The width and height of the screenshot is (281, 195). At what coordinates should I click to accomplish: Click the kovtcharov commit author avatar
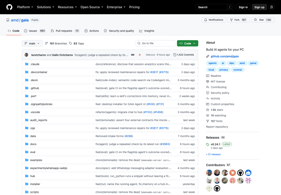coord(27,55)
